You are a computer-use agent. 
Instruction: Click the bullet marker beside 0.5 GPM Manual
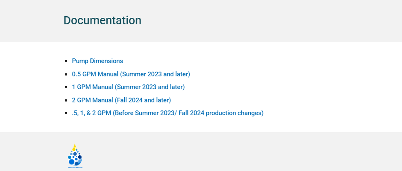coord(66,74)
